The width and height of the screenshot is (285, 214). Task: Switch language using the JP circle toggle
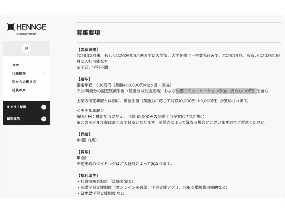click(27, 49)
